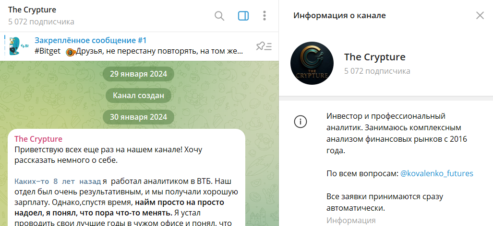Click subscriber count in info panel
The image size is (493, 226).
[377, 71]
